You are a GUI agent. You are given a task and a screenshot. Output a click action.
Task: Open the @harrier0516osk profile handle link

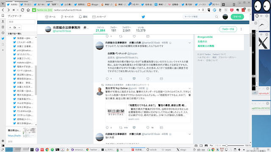tap(62, 31)
